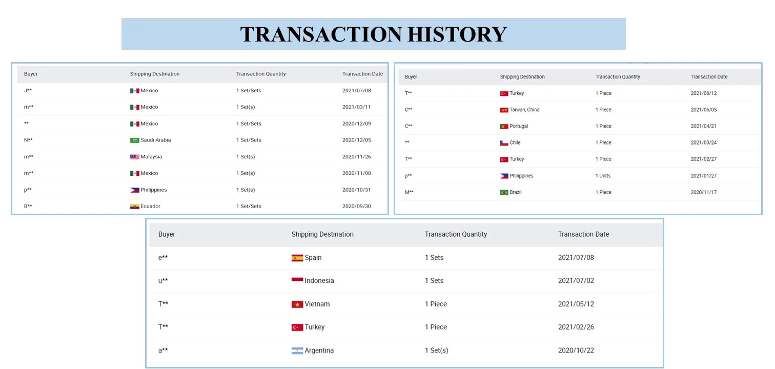Click the transaction date 2021/05/12
The image size is (775, 369).
pyautogui.click(x=576, y=304)
